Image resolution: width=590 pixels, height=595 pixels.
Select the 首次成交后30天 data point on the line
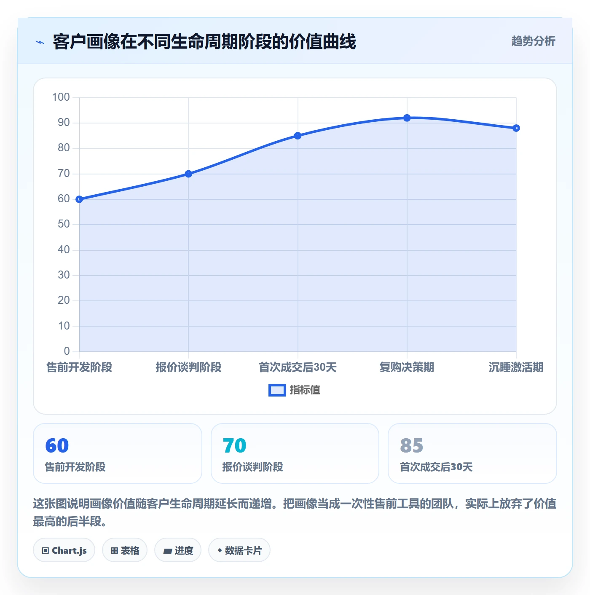click(298, 136)
